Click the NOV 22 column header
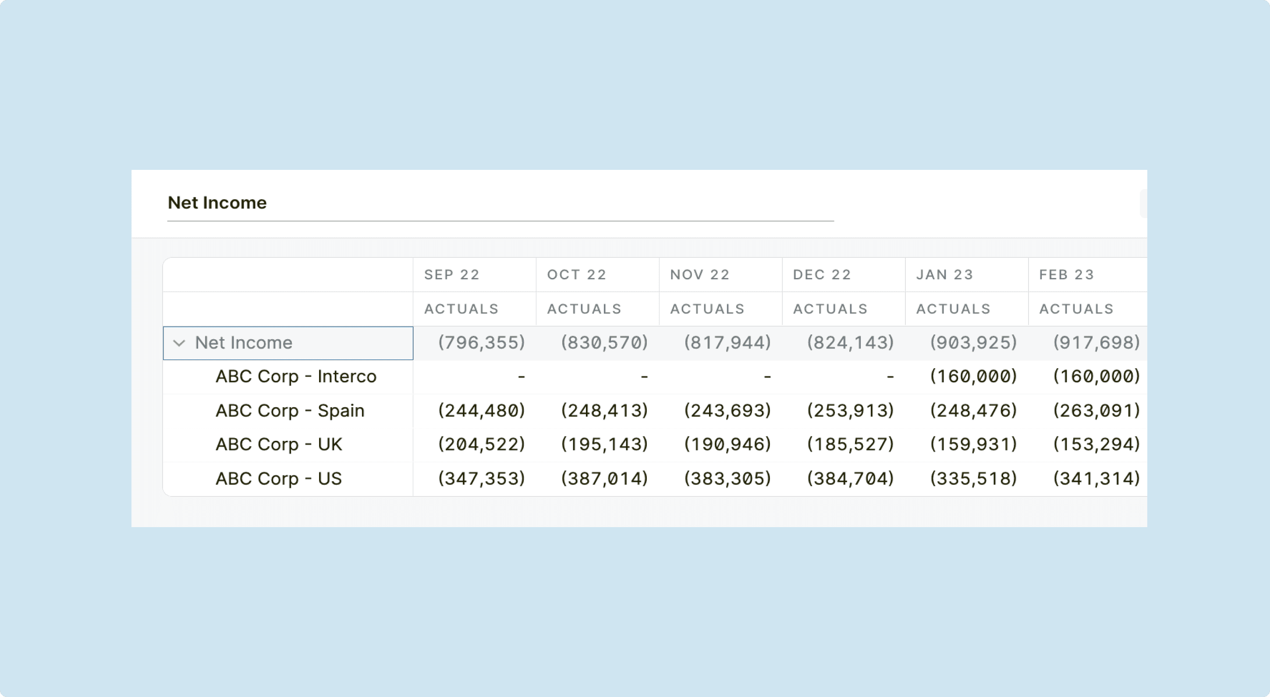The height and width of the screenshot is (697, 1270). [699, 275]
